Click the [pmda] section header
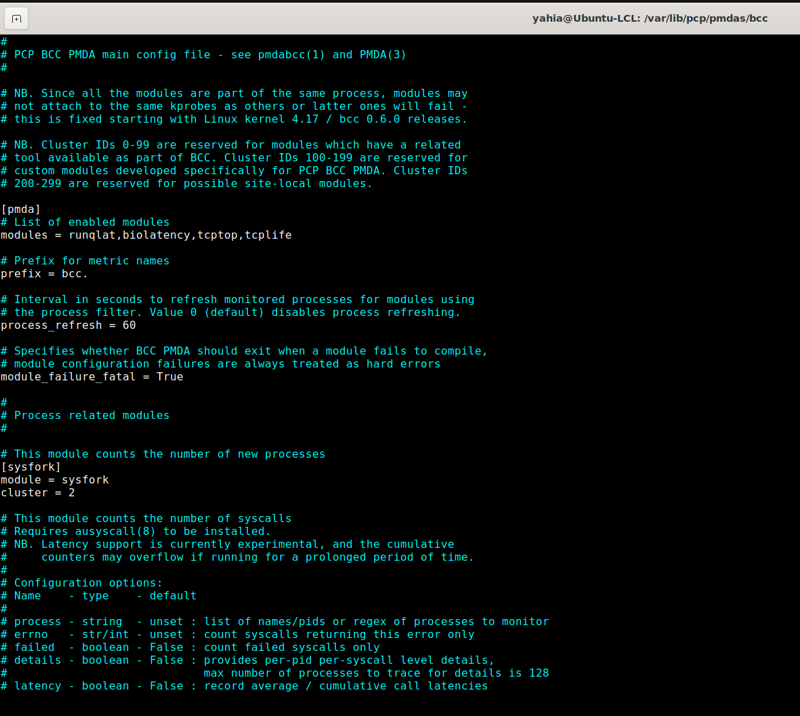This screenshot has height=716, width=800. click(19, 209)
